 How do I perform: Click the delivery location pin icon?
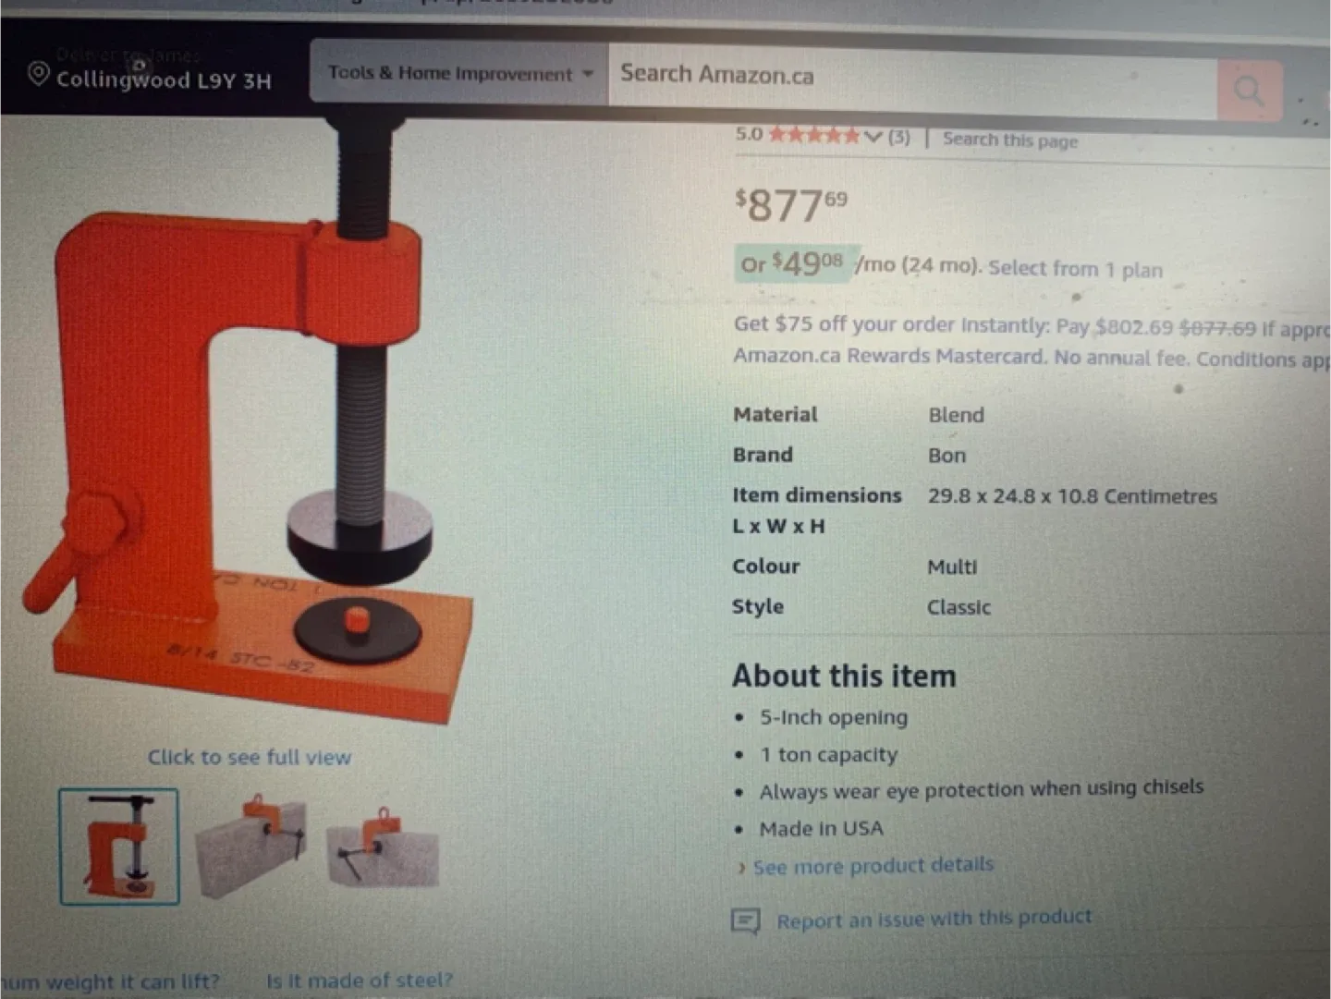click(38, 73)
